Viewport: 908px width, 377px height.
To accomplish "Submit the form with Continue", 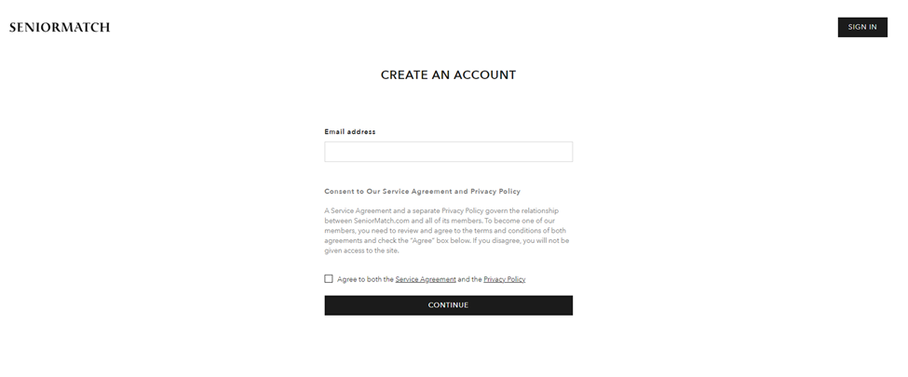I will [x=448, y=305].
